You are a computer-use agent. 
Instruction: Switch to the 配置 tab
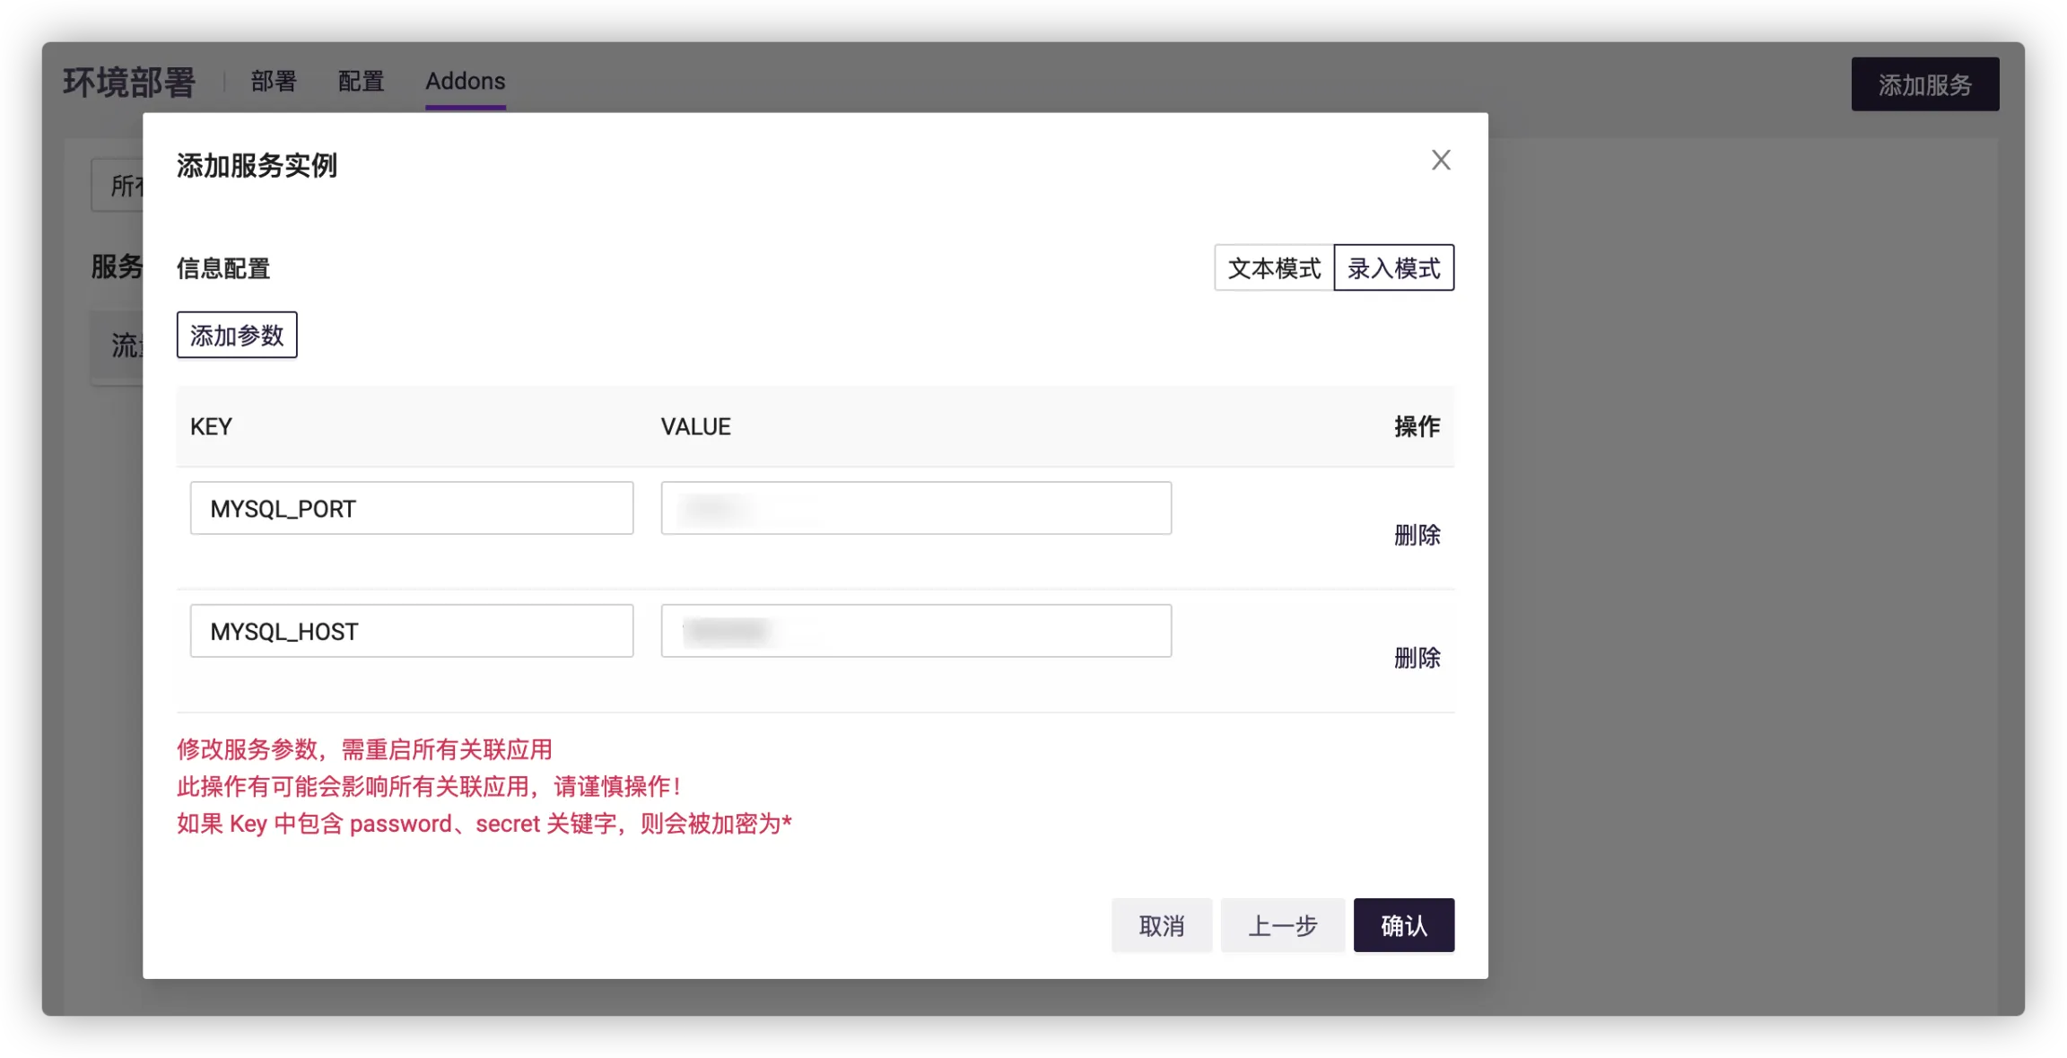[361, 82]
